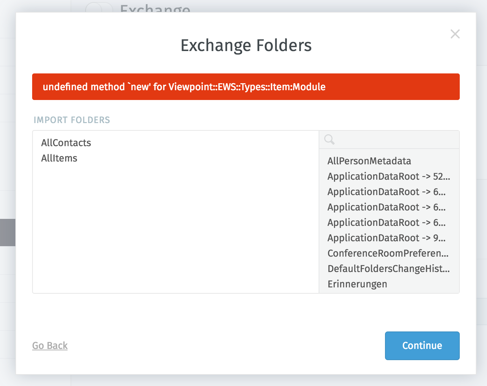487x386 pixels.
Task: Choose DefaultFoldersChangeHist... folder
Action: [x=388, y=269]
